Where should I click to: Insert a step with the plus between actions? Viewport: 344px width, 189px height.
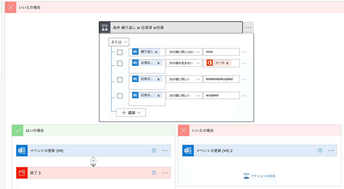(93, 161)
